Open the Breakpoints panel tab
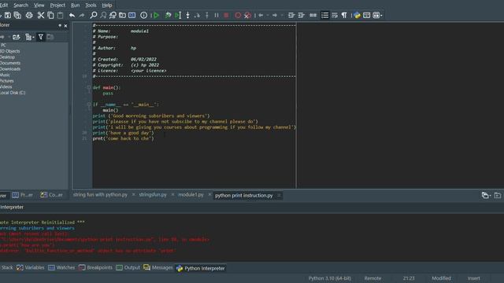Viewport: 504px width, 283px height. coord(96,267)
